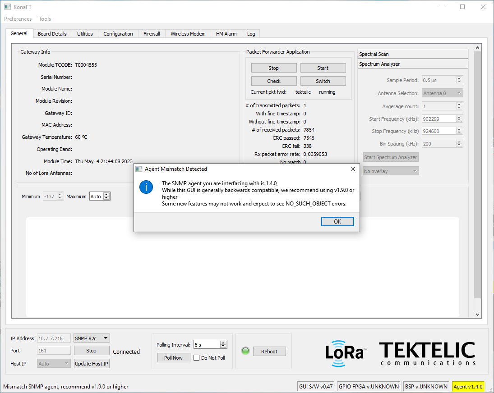Click the blue information icon in dialog
494x393 pixels.
[146, 187]
